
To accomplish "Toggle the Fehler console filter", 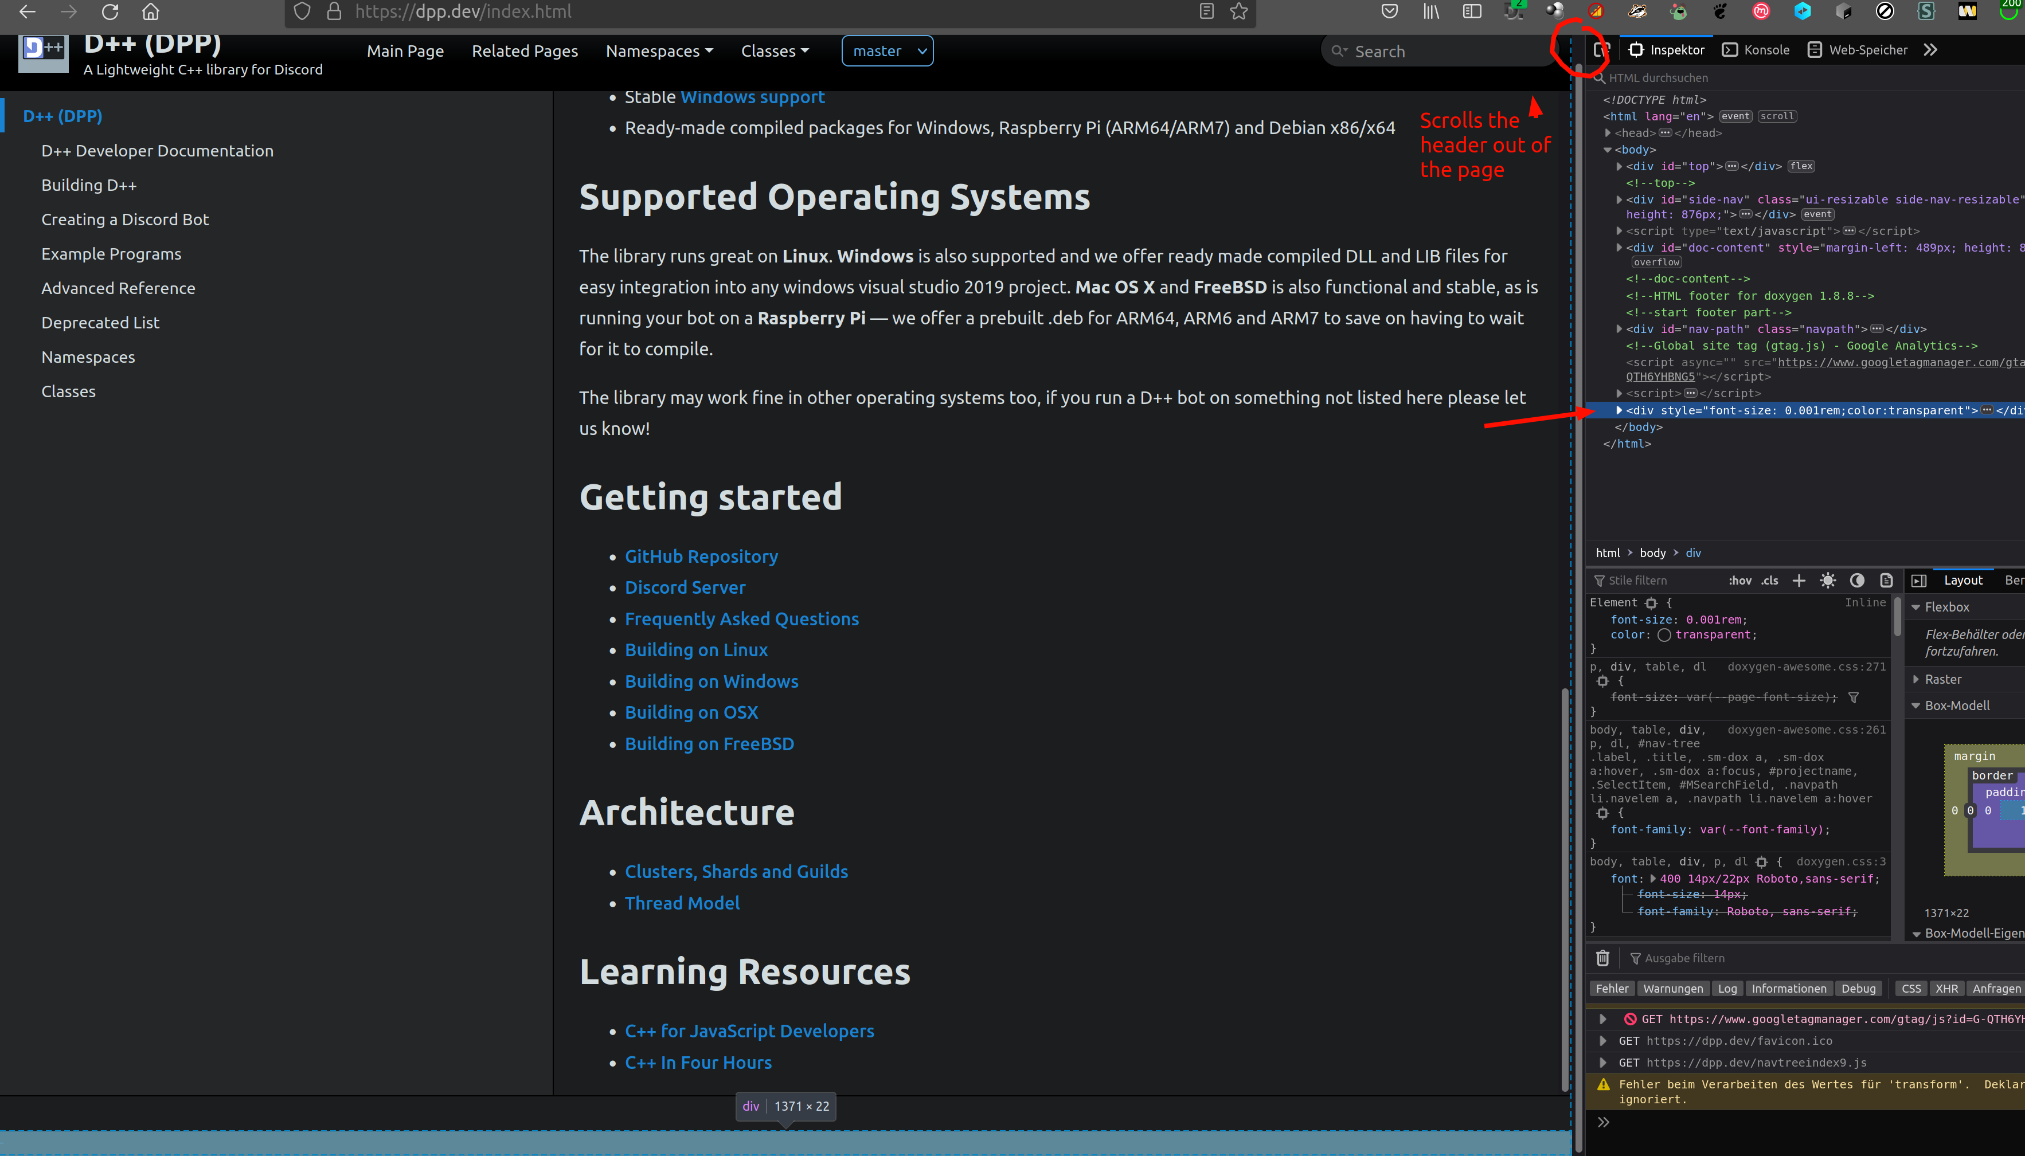I will tap(1611, 989).
